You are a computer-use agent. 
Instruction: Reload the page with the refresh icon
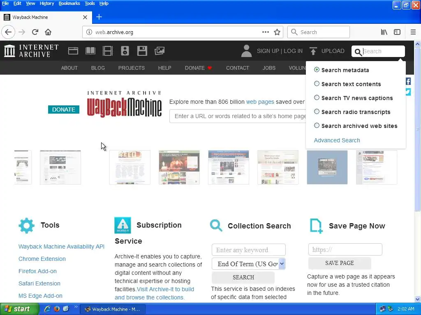pos(35,32)
